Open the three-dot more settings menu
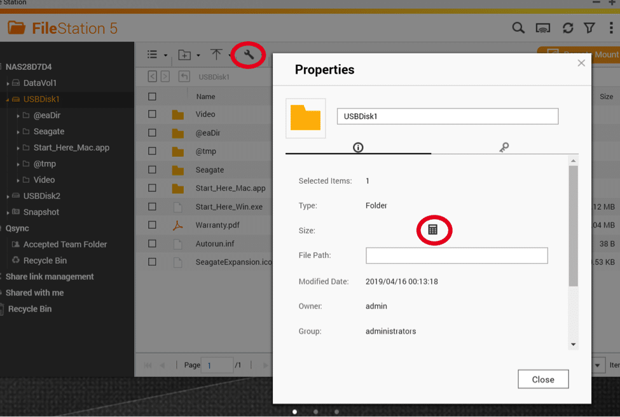Screen dimensions: 620x417 pos(611,28)
